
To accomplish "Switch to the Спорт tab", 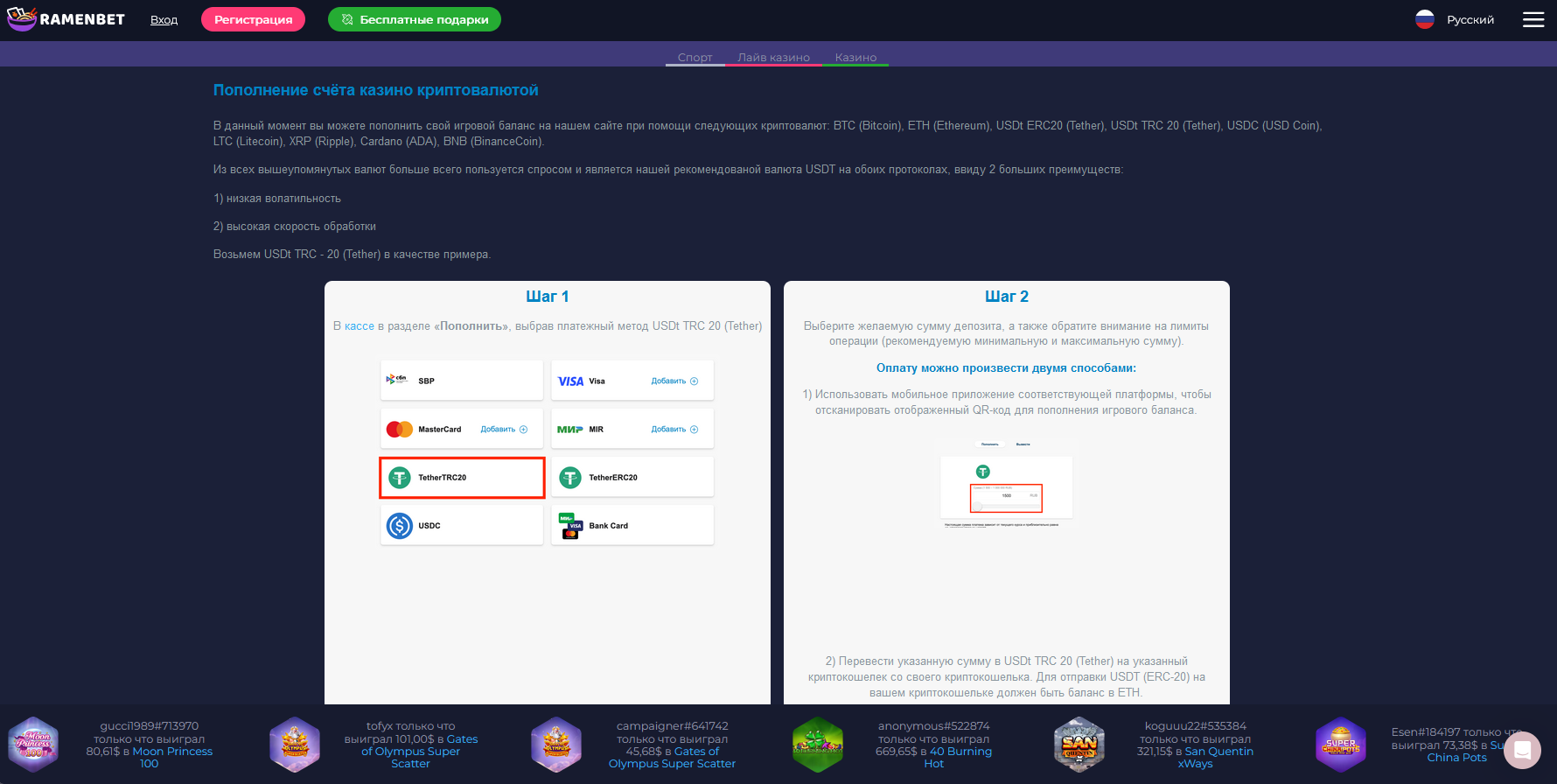I will (695, 57).
